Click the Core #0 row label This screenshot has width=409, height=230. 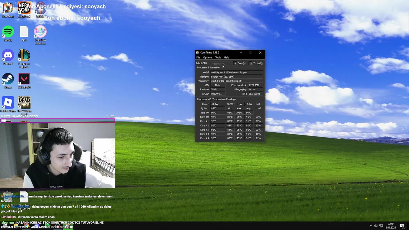(x=204, y=117)
